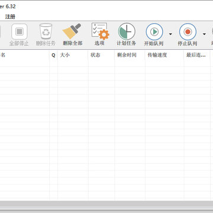
Task: Click the Delete Task (删除任务) recycle bin icon
Action: 46,31
